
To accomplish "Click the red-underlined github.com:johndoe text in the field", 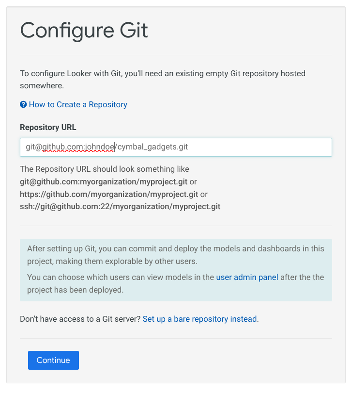I will click(77, 147).
